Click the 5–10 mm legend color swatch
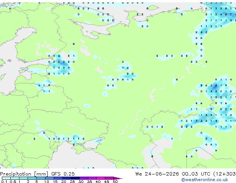The width and height of the screenshot is (236, 183). [x=41, y=178]
